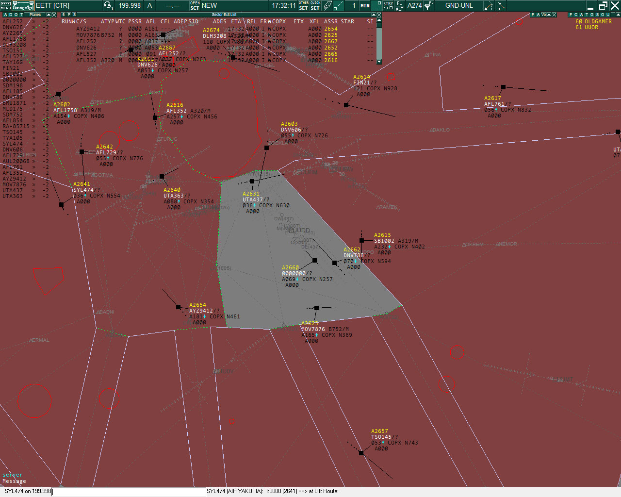
Task: Click the ADES column header
Action: click(x=220, y=21)
